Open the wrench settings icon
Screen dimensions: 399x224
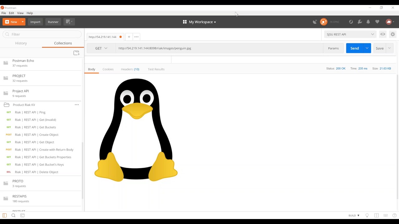point(360,22)
